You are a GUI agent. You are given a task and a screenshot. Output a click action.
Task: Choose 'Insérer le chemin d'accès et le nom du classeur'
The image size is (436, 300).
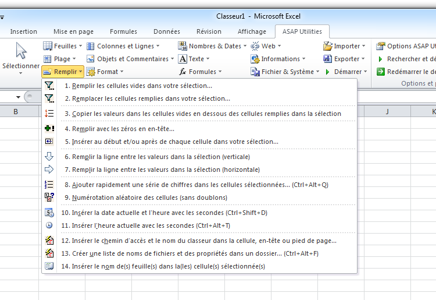click(x=199, y=241)
